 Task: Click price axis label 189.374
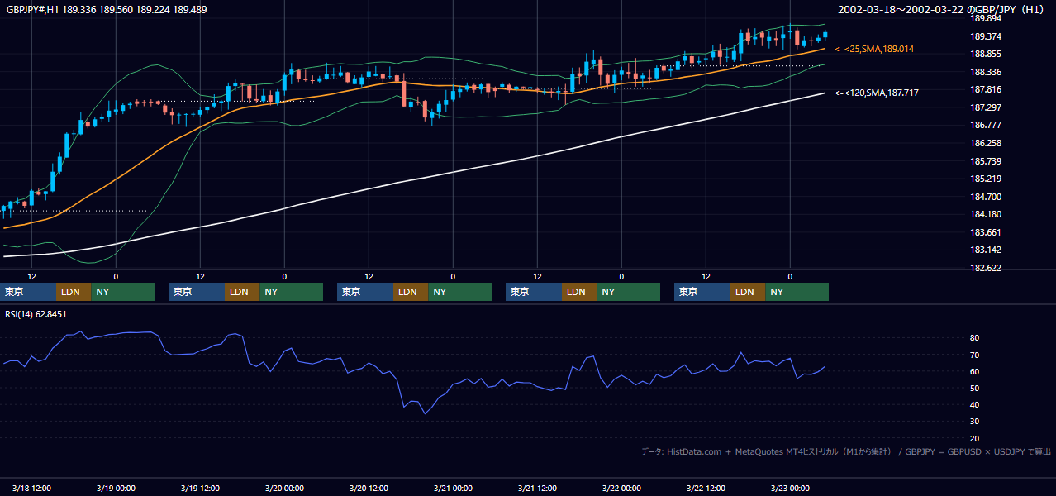coord(986,36)
